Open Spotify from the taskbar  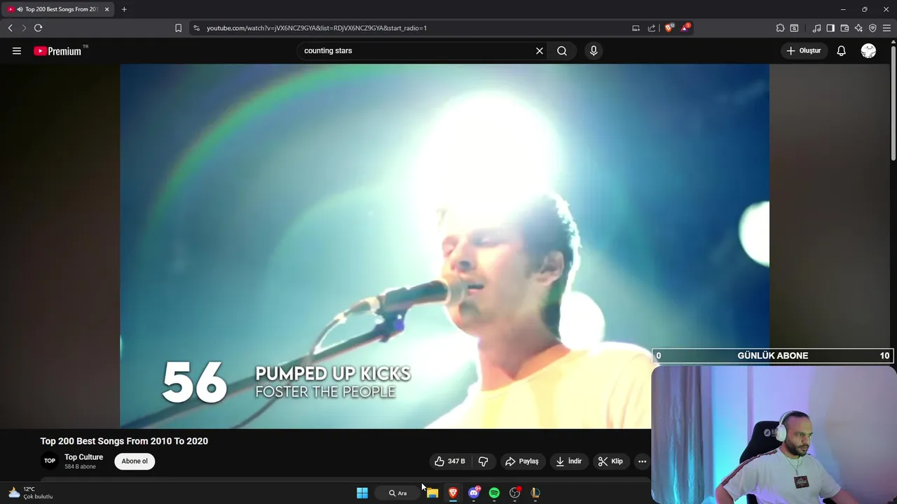coord(494,493)
